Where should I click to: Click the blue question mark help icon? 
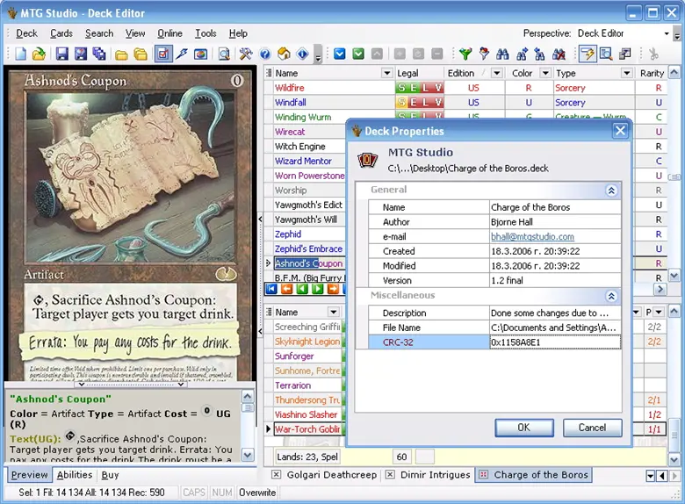[x=264, y=54]
